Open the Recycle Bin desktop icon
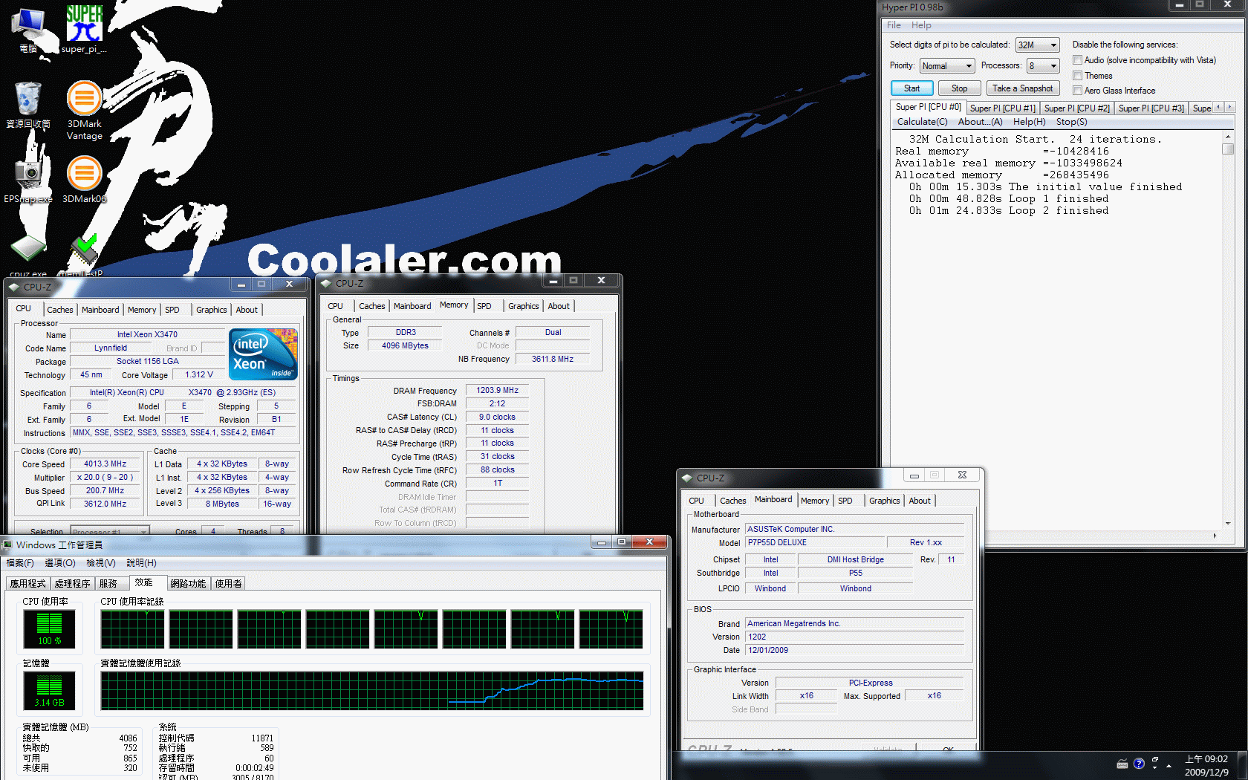The width and height of the screenshot is (1248, 780). [28, 105]
